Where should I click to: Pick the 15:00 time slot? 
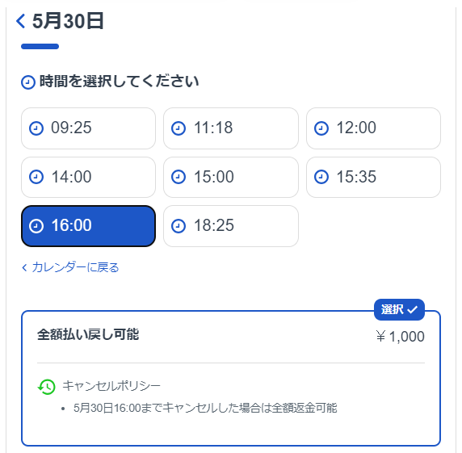tap(231, 177)
